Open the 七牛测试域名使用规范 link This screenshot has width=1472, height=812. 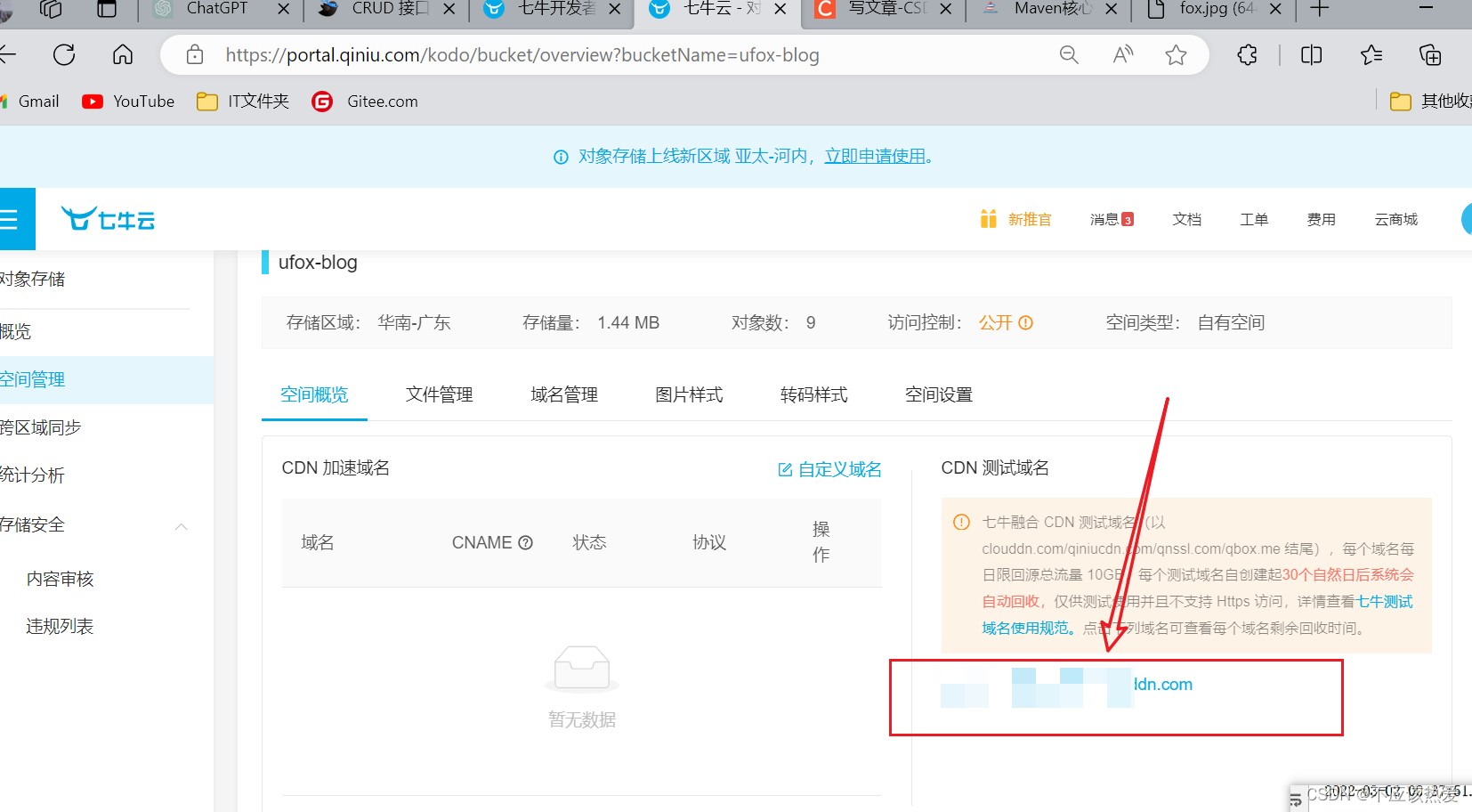tap(1197, 615)
